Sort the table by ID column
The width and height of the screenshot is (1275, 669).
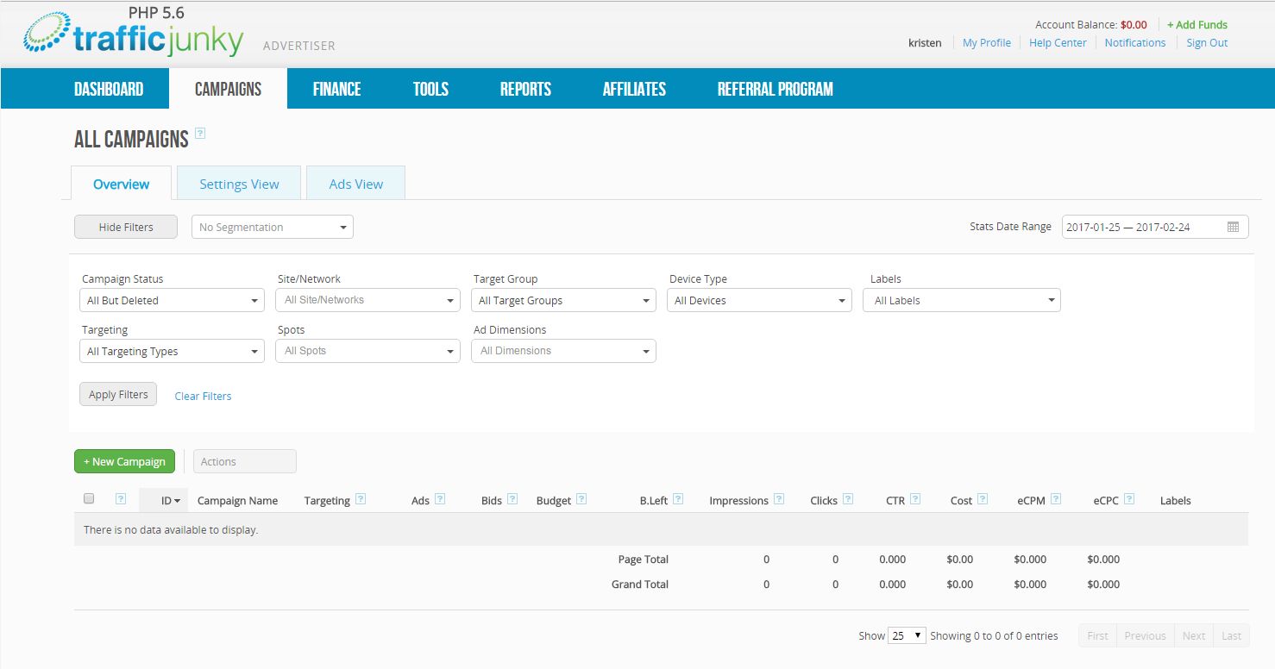coord(170,500)
